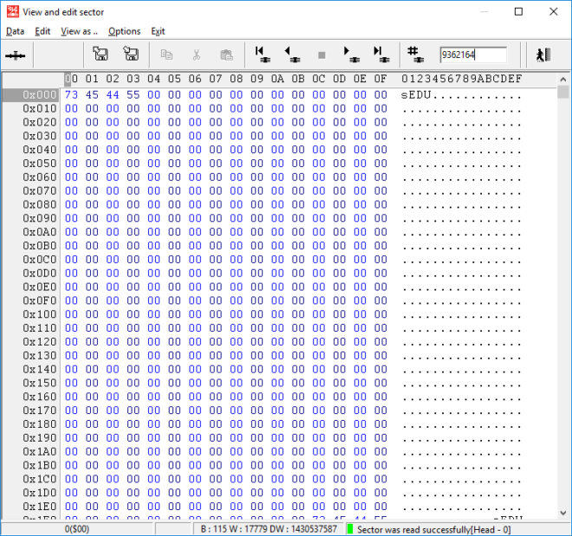Jump to the first sector
The width and height of the screenshot is (572, 536).
coord(262,55)
